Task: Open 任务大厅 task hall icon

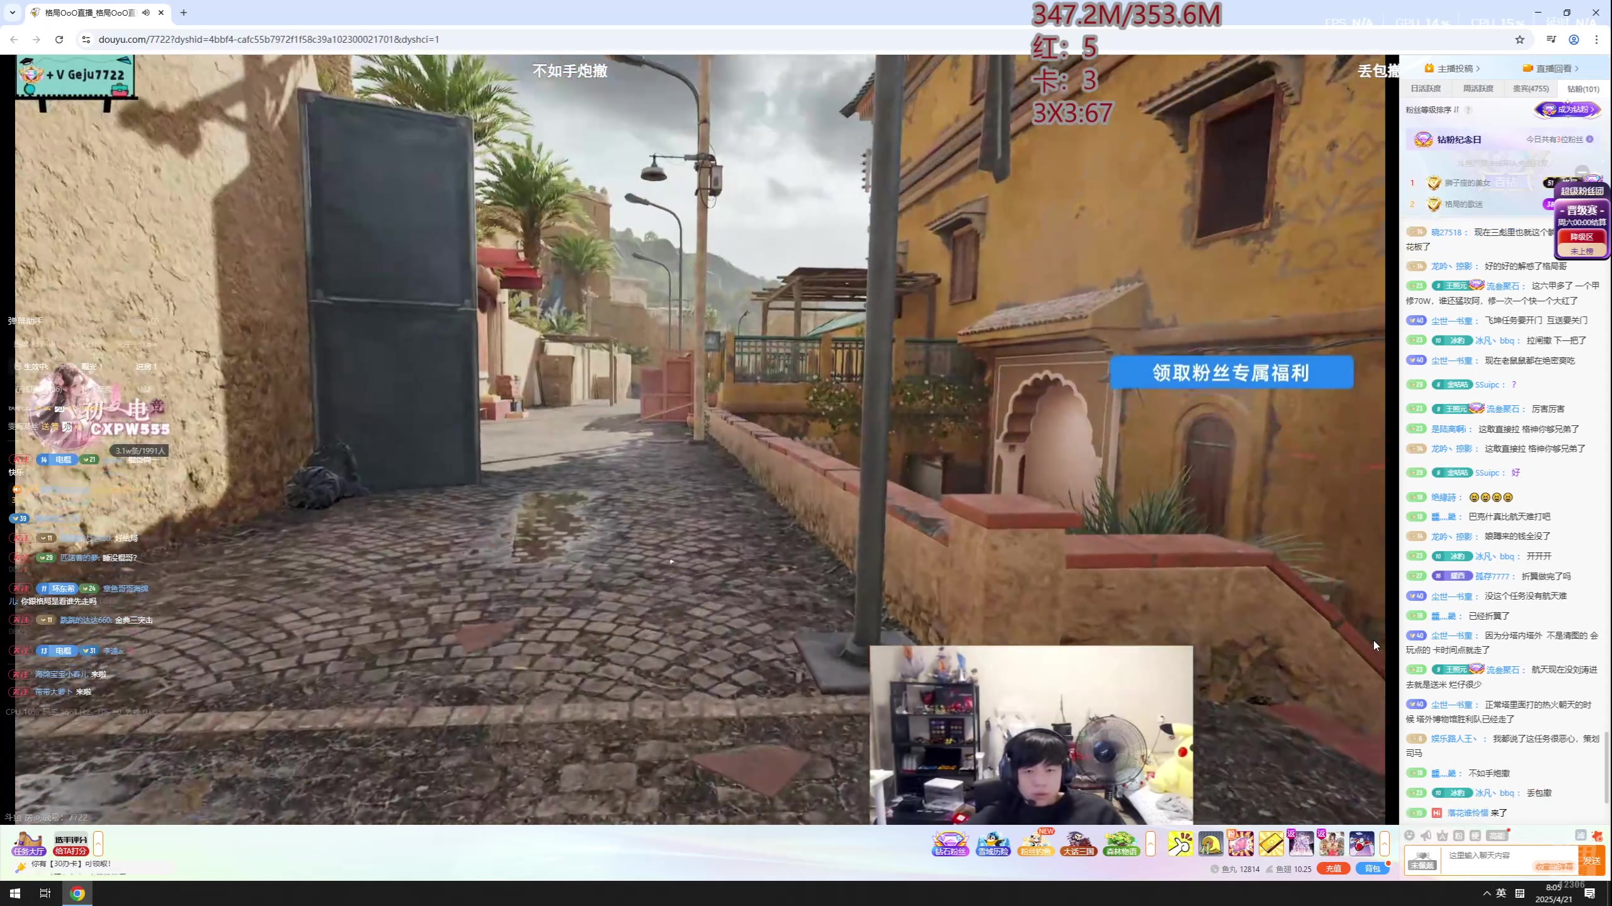Action: pyautogui.click(x=28, y=843)
